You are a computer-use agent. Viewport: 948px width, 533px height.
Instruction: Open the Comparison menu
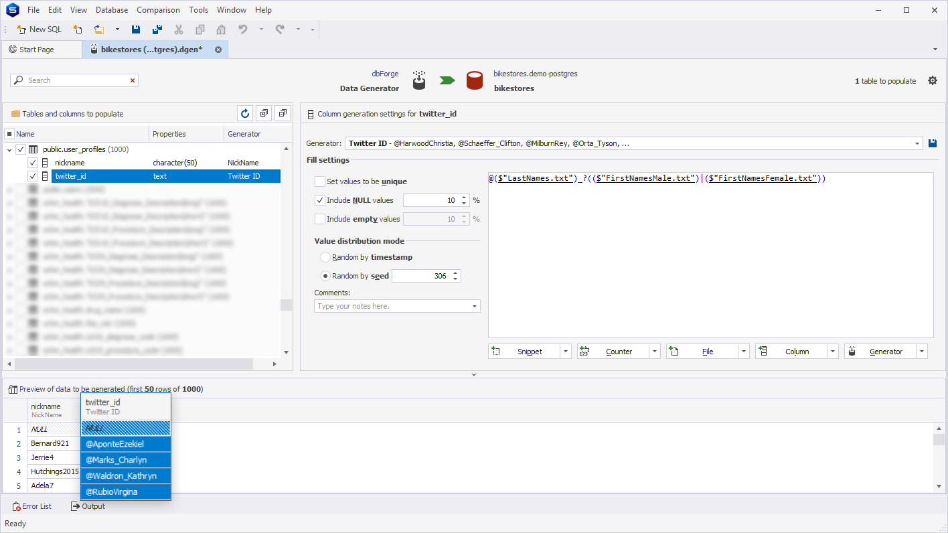point(158,10)
